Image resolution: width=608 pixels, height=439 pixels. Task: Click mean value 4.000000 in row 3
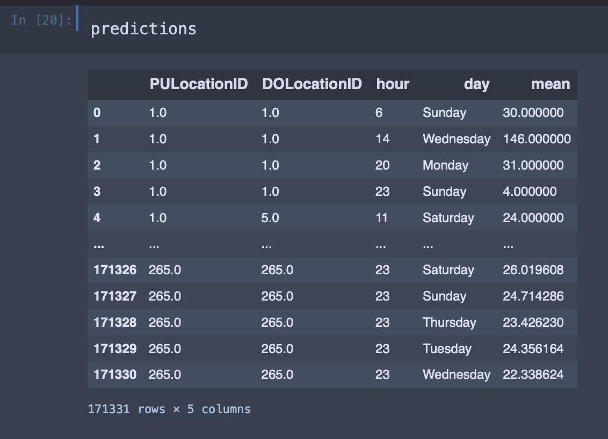[530, 192]
